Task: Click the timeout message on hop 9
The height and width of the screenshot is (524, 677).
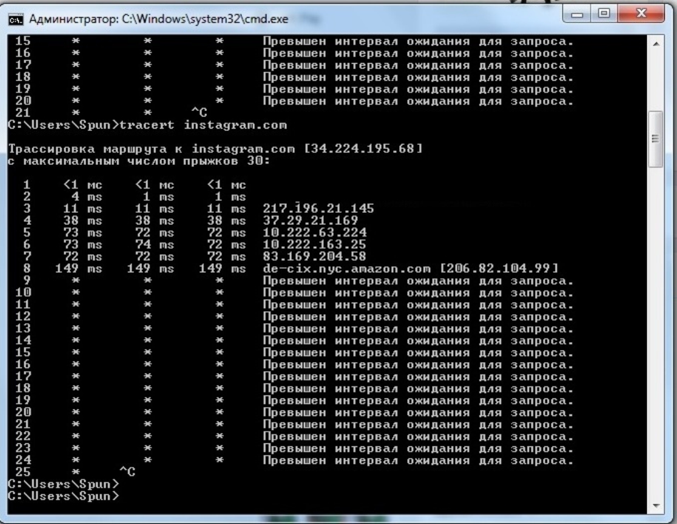Action: (418, 281)
